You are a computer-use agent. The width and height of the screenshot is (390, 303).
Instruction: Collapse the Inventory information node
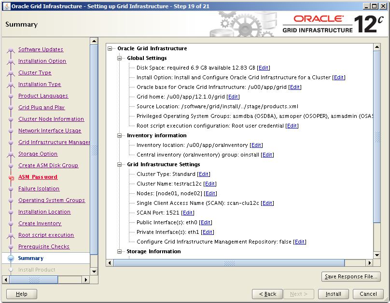120,135
